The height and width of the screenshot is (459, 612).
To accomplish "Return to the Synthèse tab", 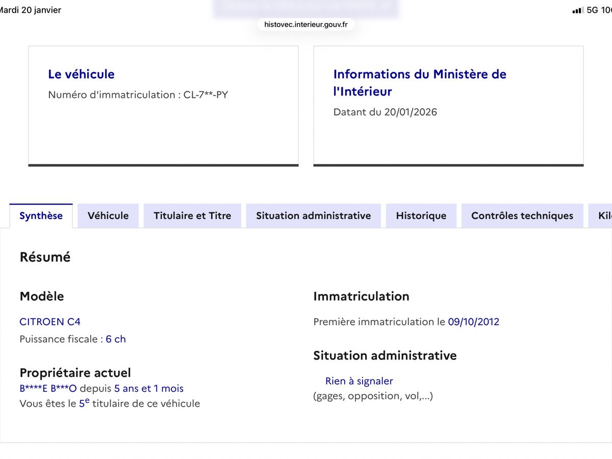I will [x=41, y=215].
